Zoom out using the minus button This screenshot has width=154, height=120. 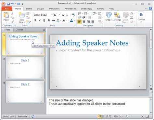(x=121, y=116)
